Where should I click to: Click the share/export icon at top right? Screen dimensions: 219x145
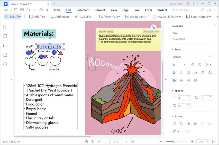[x=203, y=10]
